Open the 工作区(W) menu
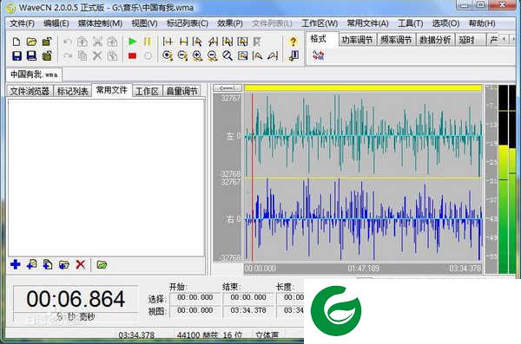 tap(320, 23)
